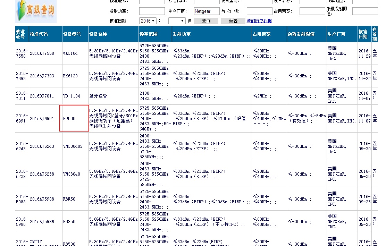The image size is (386, 246).
Task: Select device model R8500
Action: [x=69, y=244]
